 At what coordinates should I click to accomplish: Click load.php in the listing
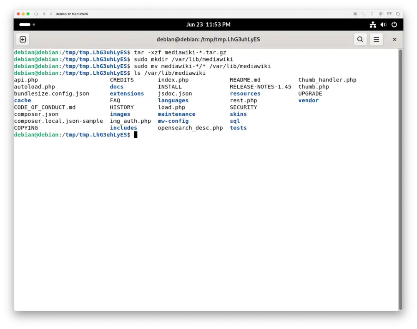click(x=171, y=107)
